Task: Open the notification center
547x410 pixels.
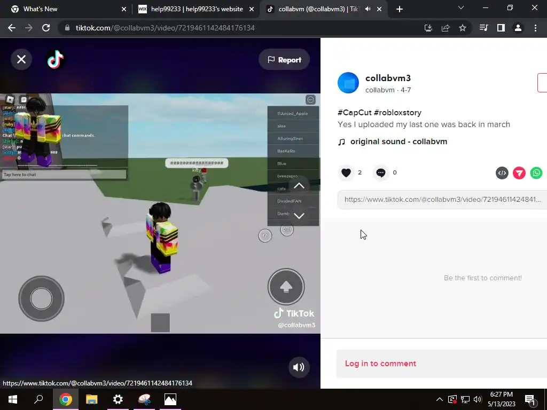Action: 530,400
